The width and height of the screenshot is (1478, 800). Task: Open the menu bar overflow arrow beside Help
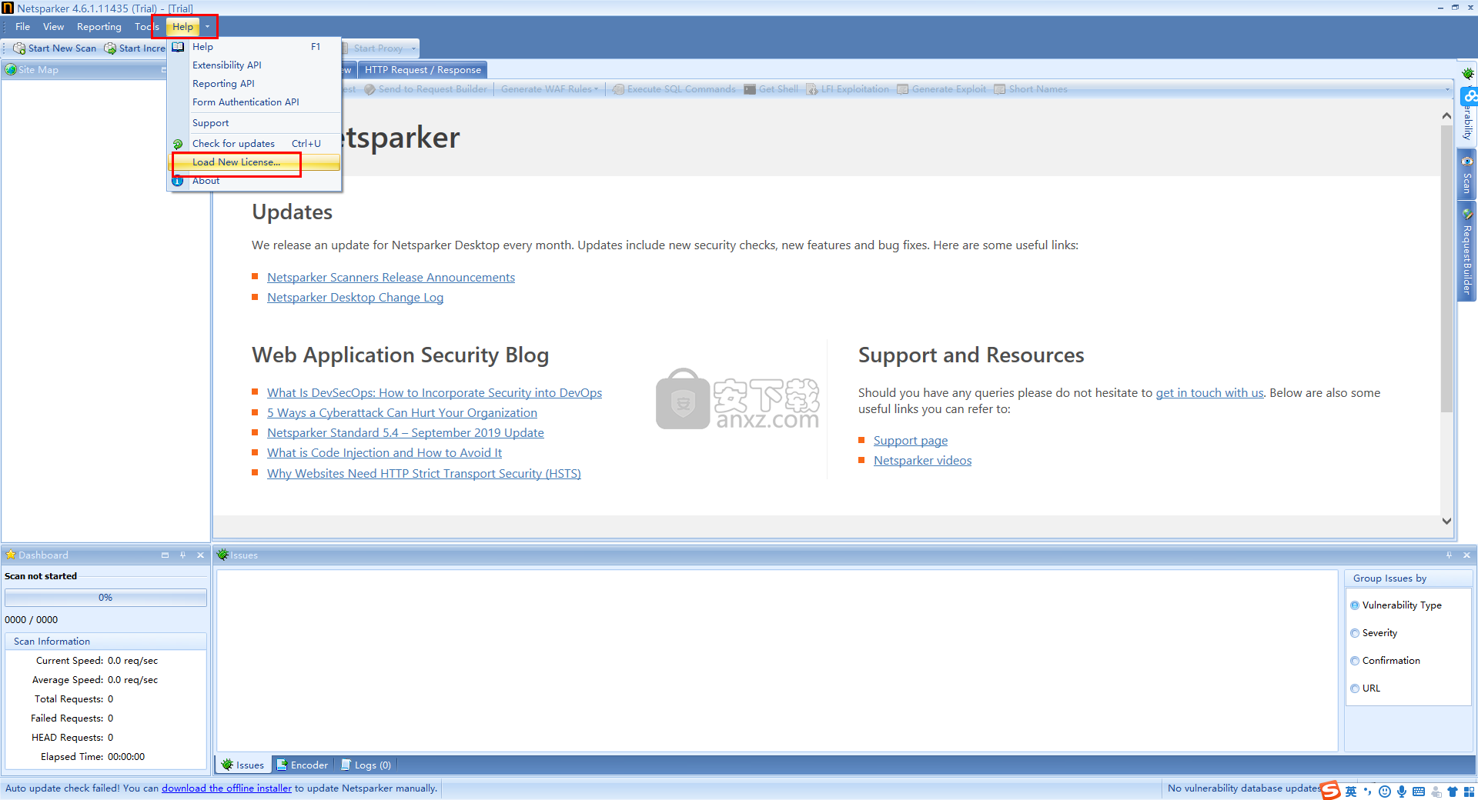tap(207, 27)
